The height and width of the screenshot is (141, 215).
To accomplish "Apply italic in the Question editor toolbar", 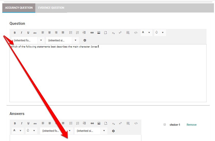I will 21,33.
